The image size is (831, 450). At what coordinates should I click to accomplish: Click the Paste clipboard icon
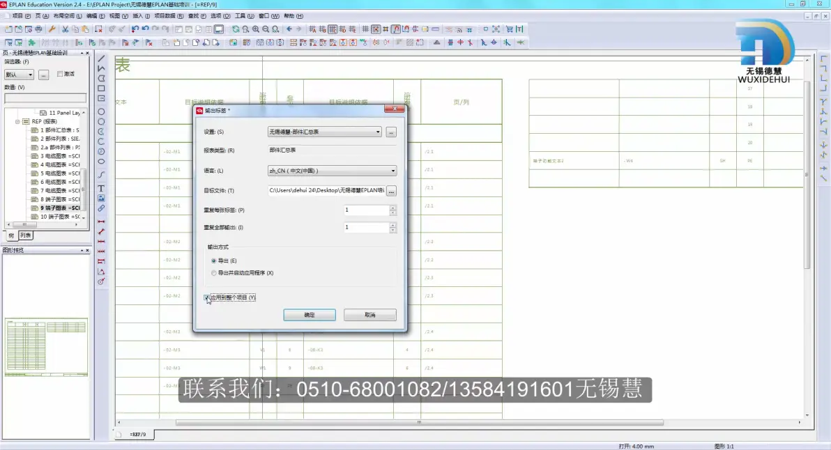click(x=85, y=29)
